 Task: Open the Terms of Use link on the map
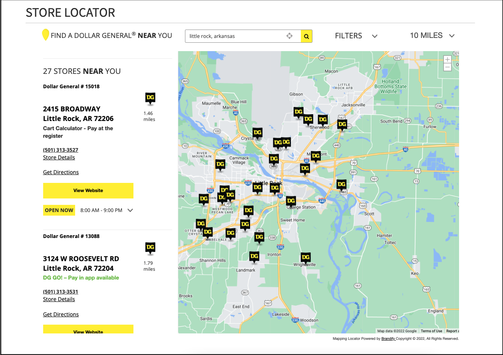pos(431,331)
